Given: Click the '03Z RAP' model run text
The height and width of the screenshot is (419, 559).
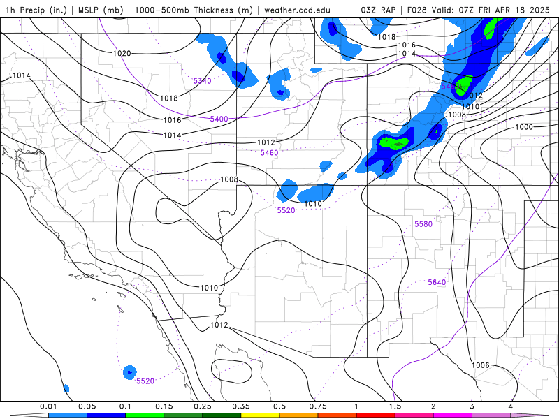Looking at the screenshot, I should [x=378, y=10].
